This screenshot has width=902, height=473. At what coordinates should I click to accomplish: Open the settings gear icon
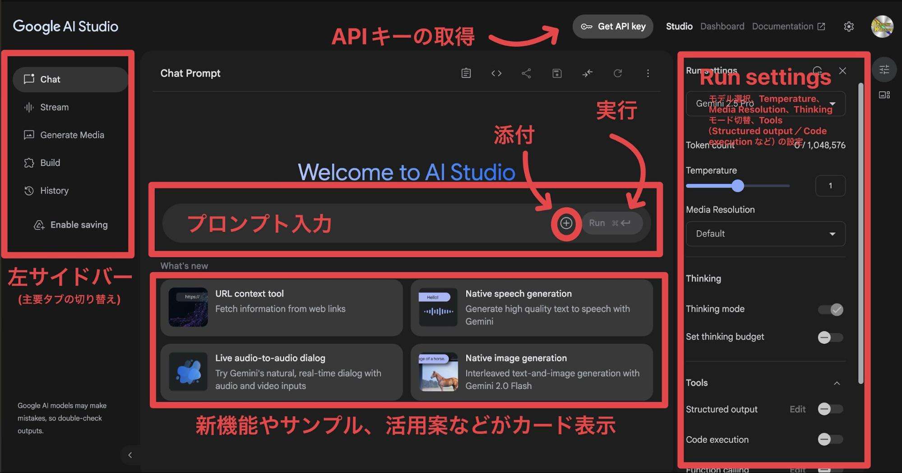coord(849,27)
